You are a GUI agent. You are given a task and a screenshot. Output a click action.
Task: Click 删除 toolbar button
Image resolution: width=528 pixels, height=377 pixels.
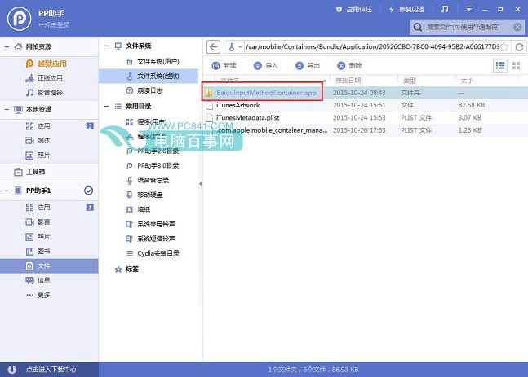349,65
